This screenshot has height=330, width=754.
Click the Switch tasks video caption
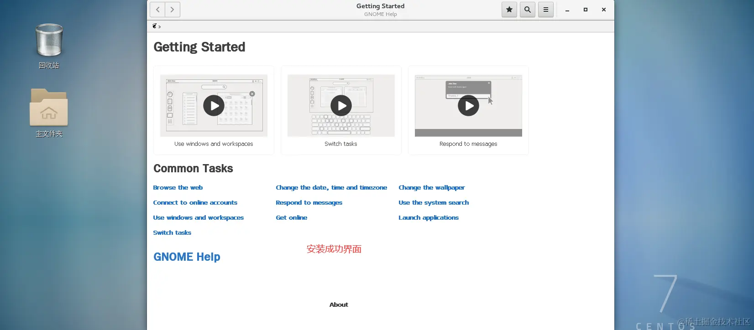coord(341,144)
